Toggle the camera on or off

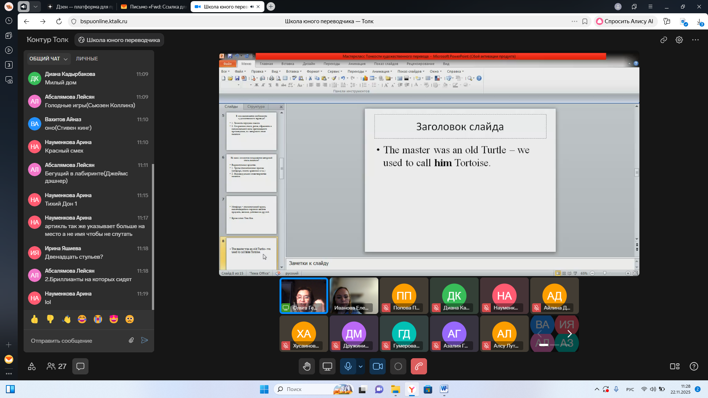click(x=378, y=366)
